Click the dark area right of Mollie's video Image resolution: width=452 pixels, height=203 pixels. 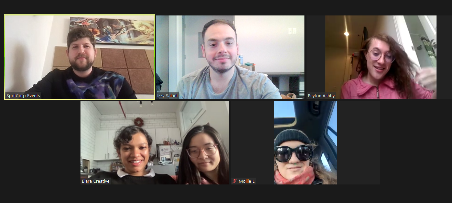coord(358,143)
